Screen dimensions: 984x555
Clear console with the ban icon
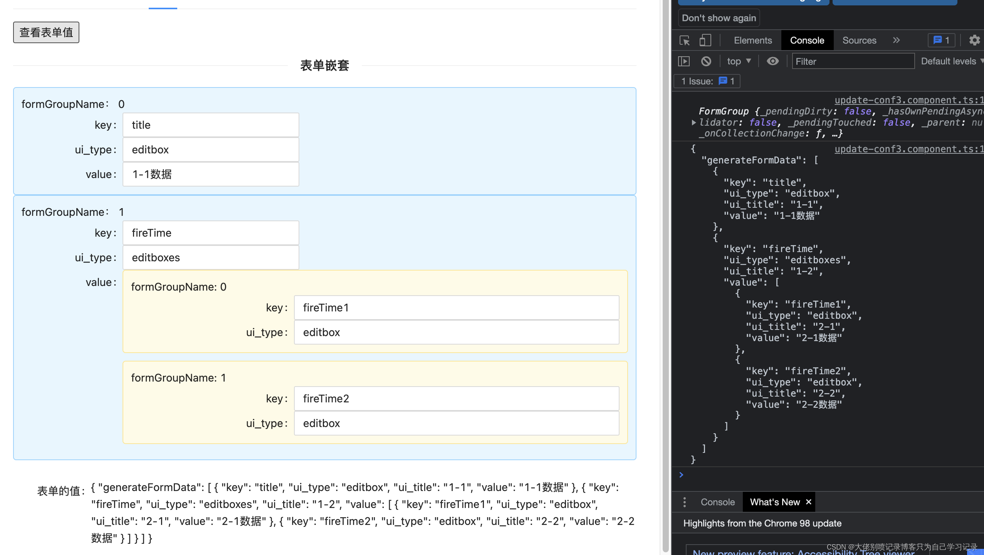(706, 61)
